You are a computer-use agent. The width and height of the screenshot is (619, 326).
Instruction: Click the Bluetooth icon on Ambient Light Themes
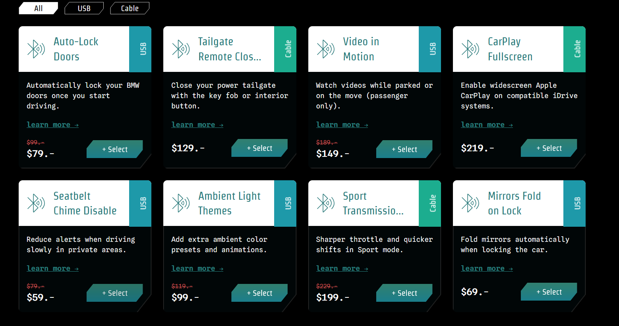[x=181, y=203]
